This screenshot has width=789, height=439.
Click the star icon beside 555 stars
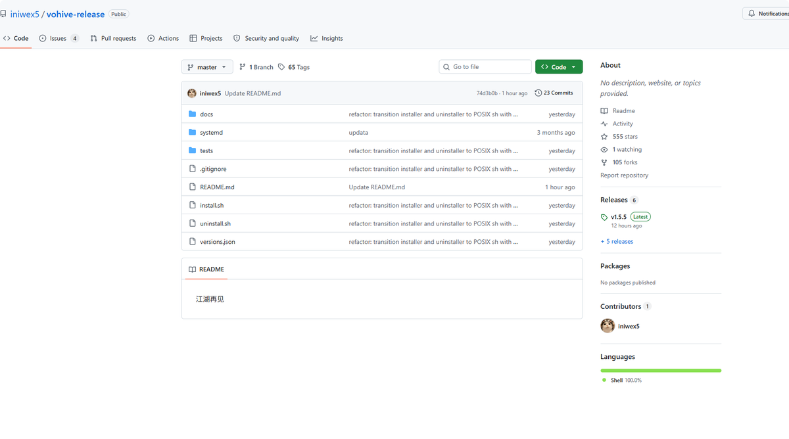[604, 137]
